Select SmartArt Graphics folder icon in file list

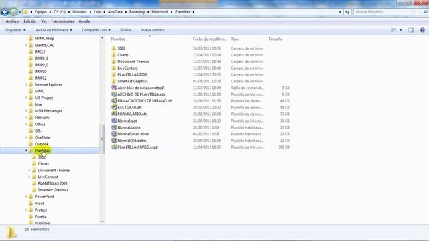[x=114, y=81]
